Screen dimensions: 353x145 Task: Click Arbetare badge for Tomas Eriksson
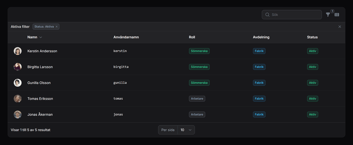coord(197,98)
